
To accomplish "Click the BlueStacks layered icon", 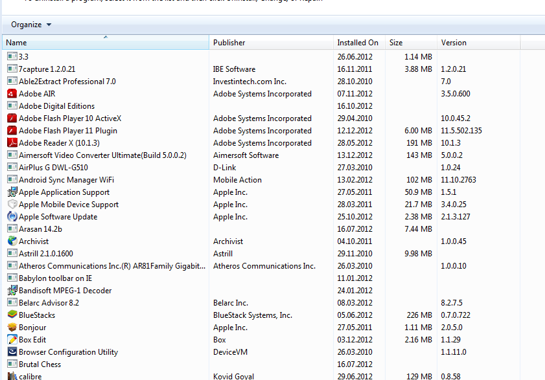I will (12, 315).
